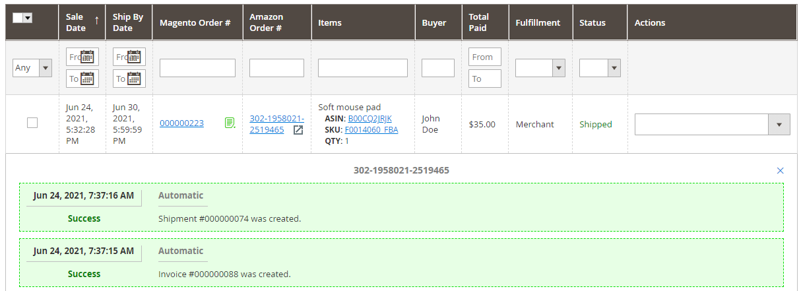Sort by Magento Order # column header
The height and width of the screenshot is (291, 801).
195,22
